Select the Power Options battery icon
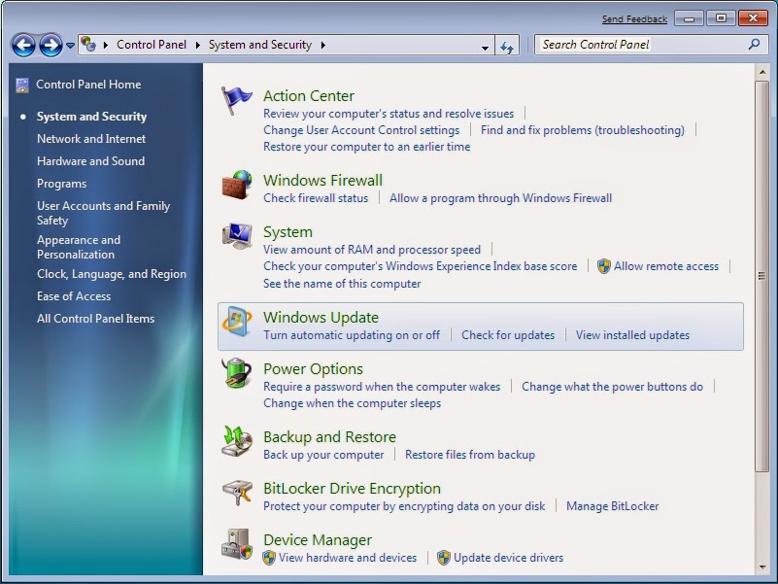 point(236,374)
